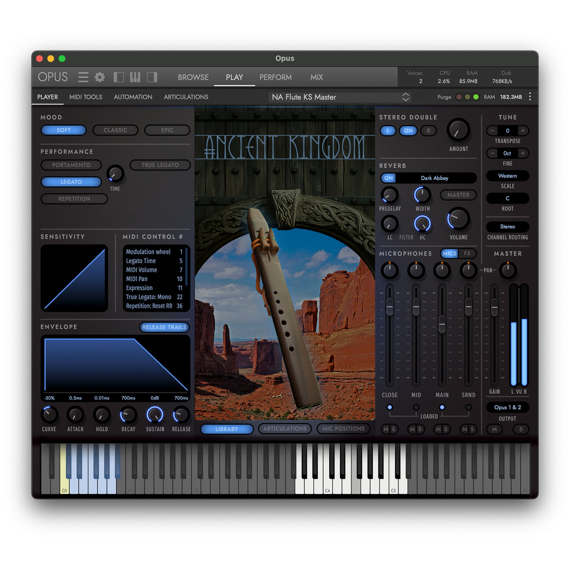
Task: Click the Master Gain fader handle
Action: pos(494,307)
